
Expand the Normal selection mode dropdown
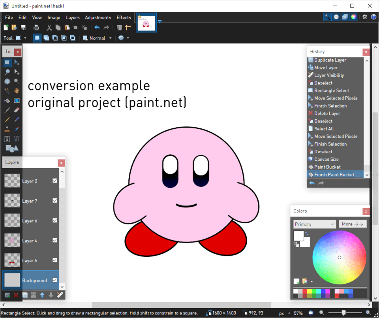110,38
